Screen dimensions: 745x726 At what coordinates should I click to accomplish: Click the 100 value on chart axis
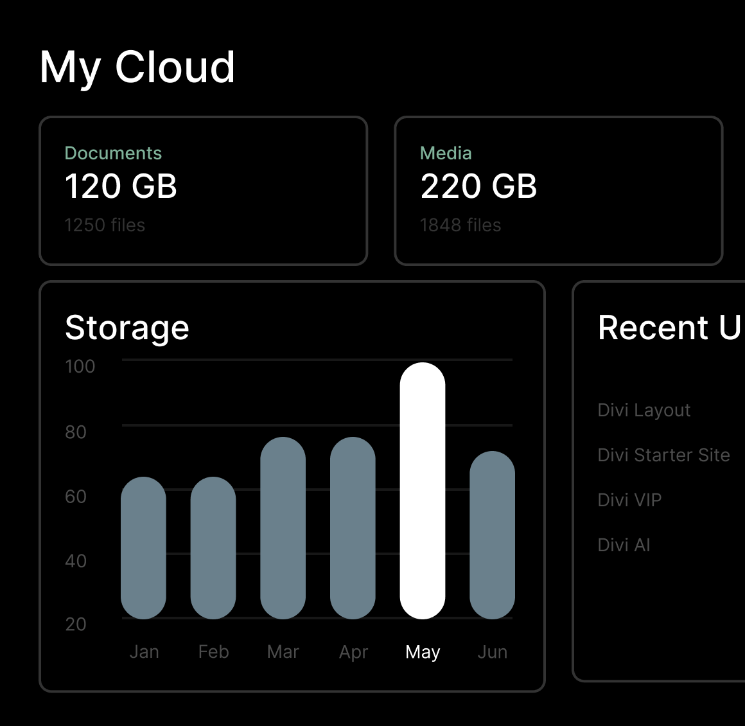(80, 366)
